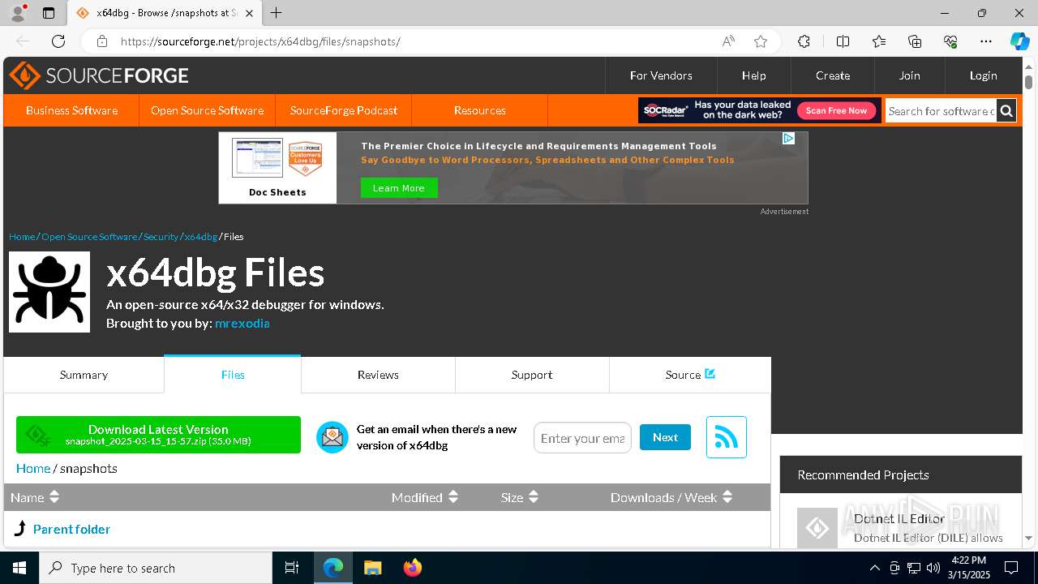Click Home in snapshots path
Image resolution: width=1038 pixels, height=584 pixels.
tap(33, 468)
